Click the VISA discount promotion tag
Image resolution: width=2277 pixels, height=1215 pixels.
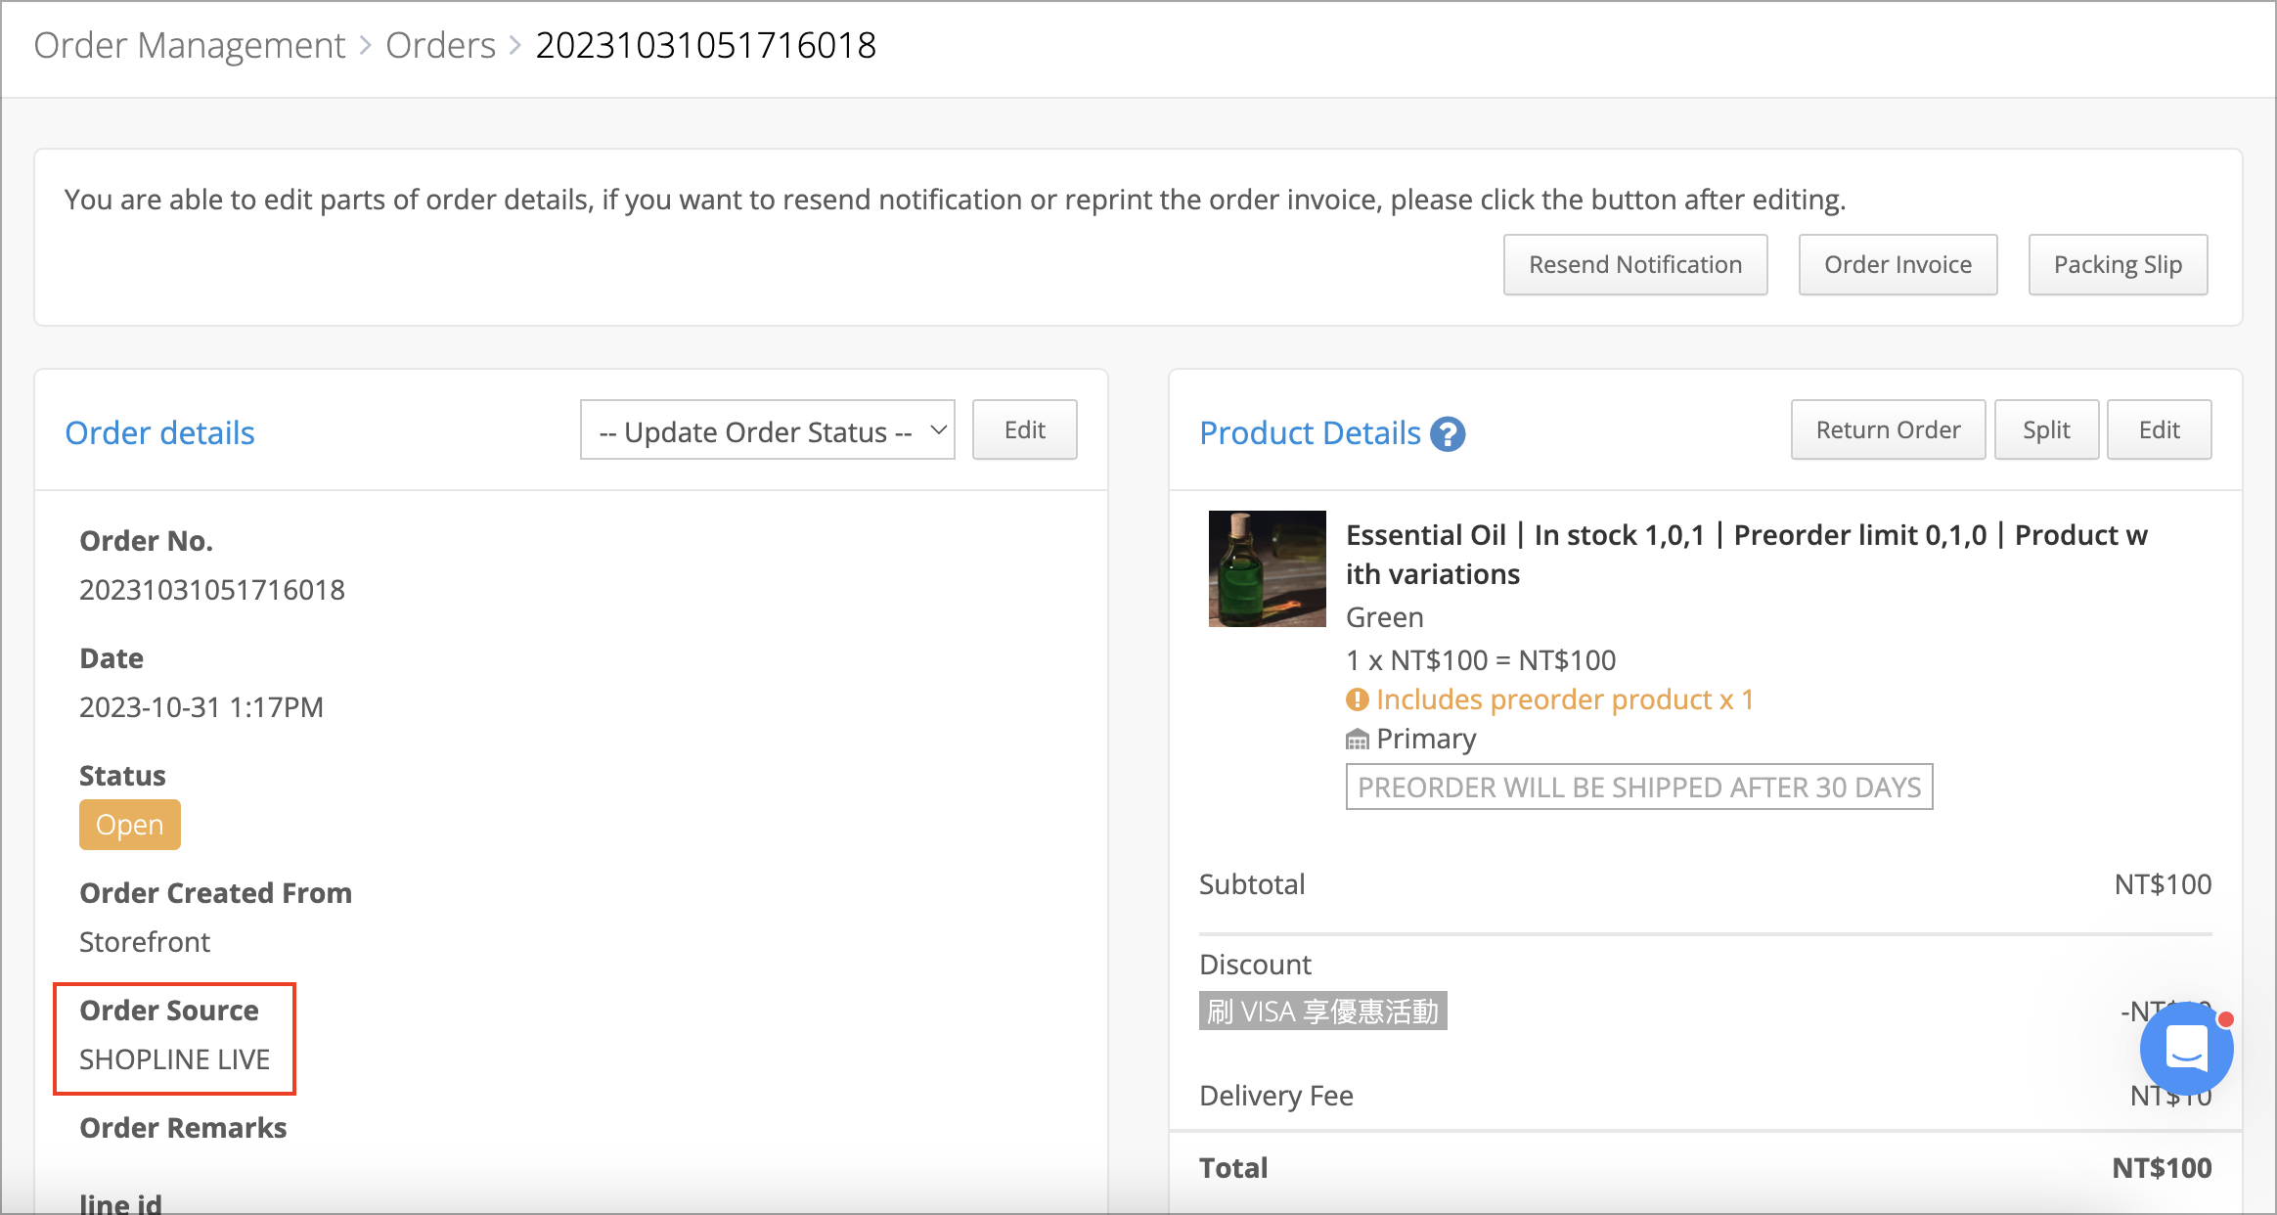1322,1012
